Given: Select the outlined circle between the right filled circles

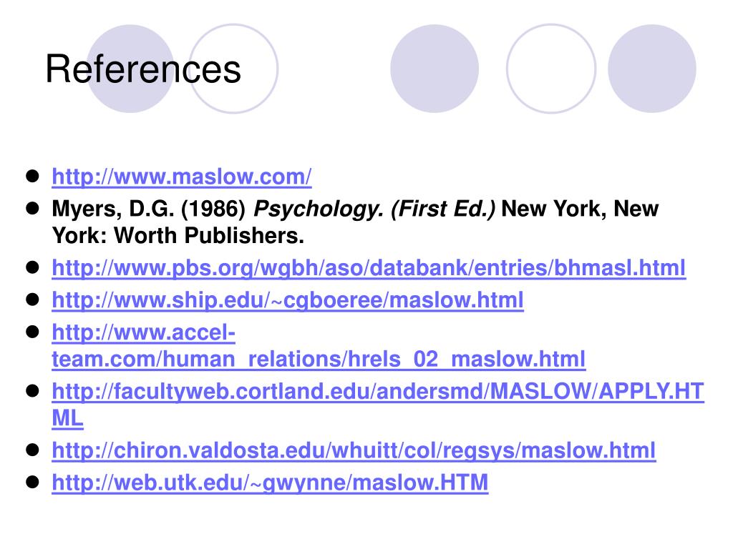Looking at the screenshot, I should (x=551, y=69).
